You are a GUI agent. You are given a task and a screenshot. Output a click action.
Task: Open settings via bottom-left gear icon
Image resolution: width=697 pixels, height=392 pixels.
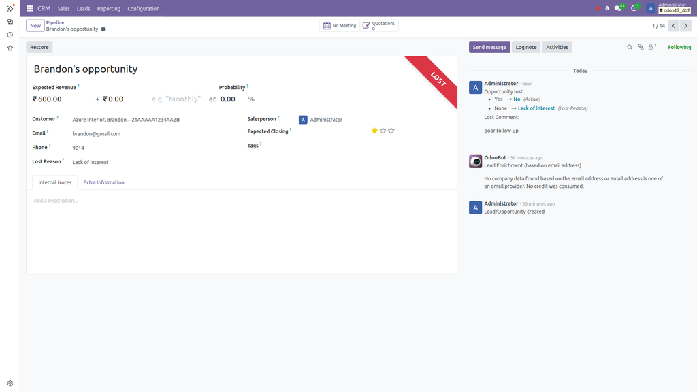pyautogui.click(x=10, y=382)
